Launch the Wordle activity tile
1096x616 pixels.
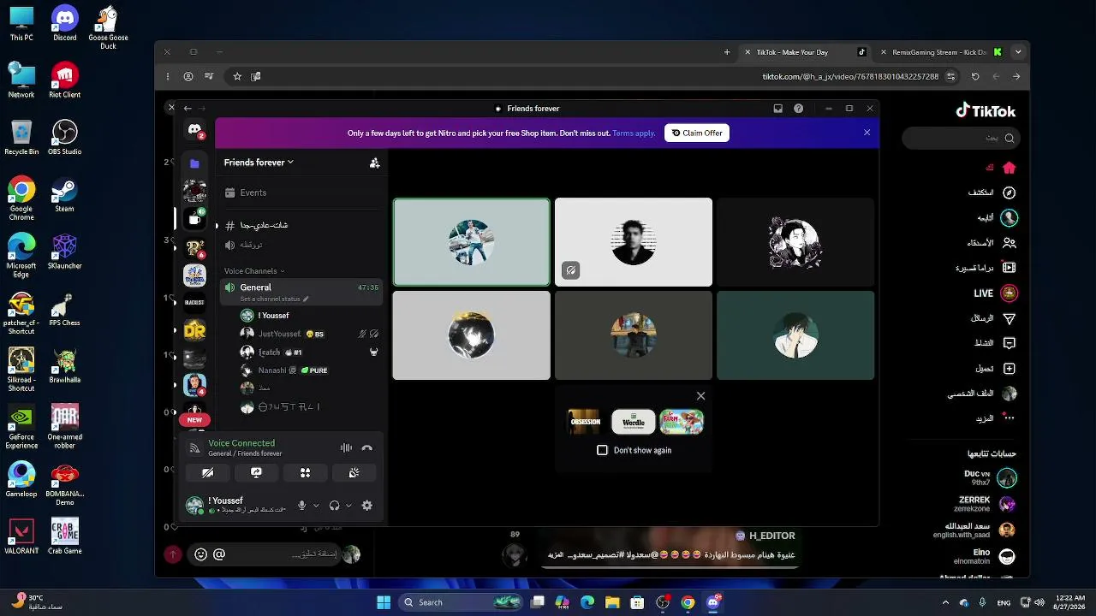[634, 422]
